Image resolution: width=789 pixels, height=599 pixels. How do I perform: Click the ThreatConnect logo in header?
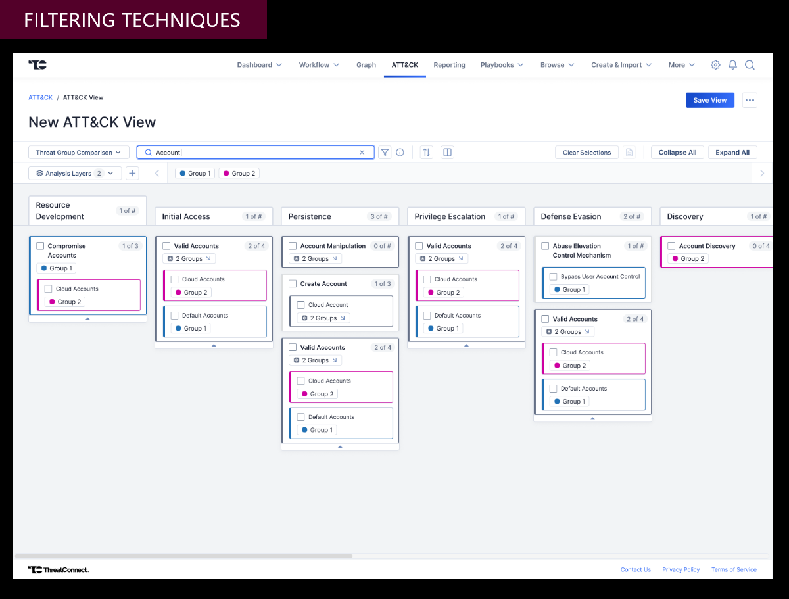[37, 64]
